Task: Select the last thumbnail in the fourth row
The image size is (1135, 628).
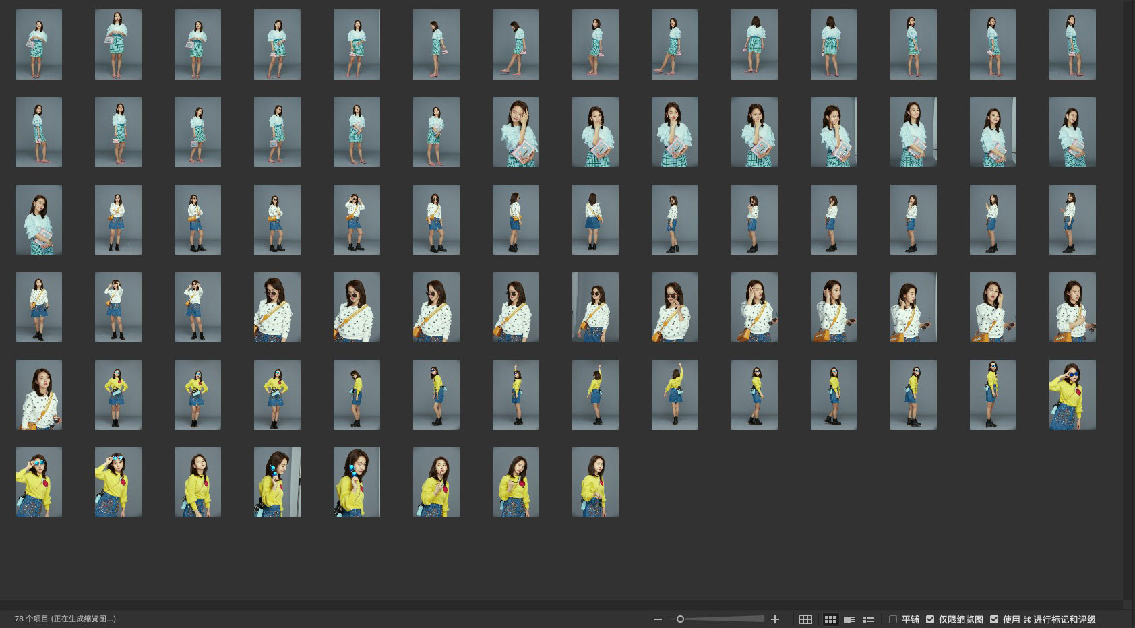Action: 1072,307
